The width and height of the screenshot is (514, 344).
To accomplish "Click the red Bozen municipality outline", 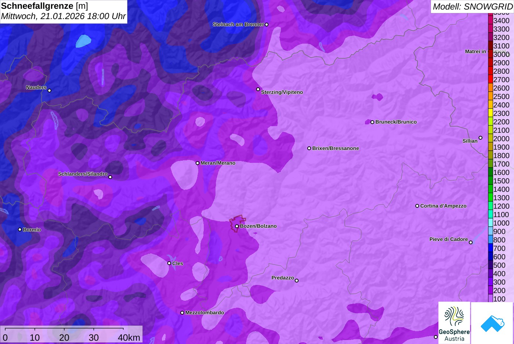I will coord(238,223).
